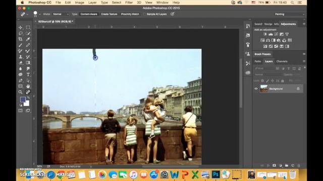
Task: Open the Brush Presets tab
Action: pos(262,54)
